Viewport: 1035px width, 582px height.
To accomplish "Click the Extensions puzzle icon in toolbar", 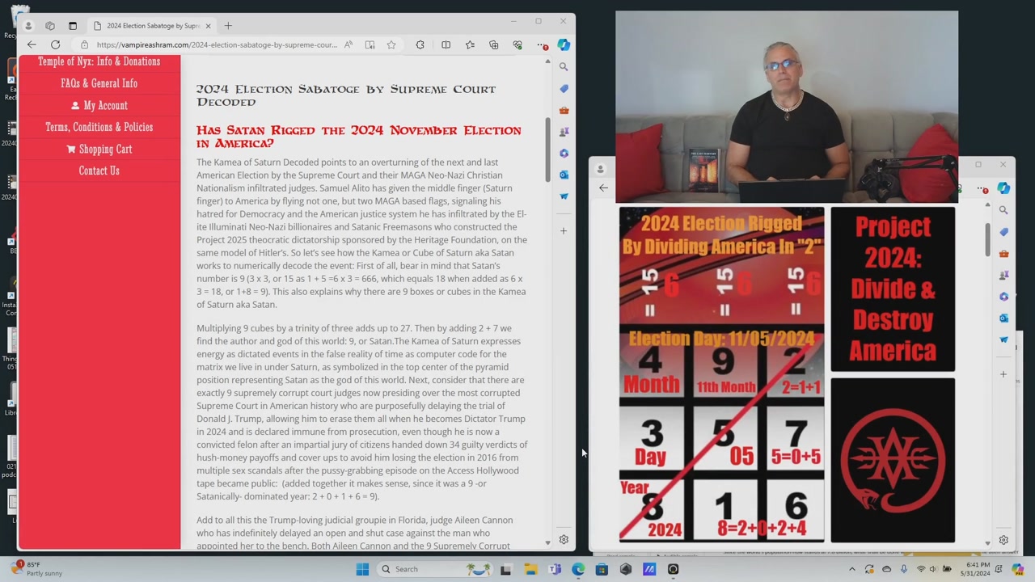I will click(420, 45).
